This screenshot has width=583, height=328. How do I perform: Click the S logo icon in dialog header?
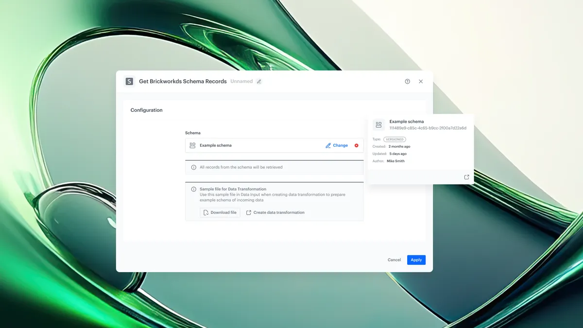tap(129, 81)
